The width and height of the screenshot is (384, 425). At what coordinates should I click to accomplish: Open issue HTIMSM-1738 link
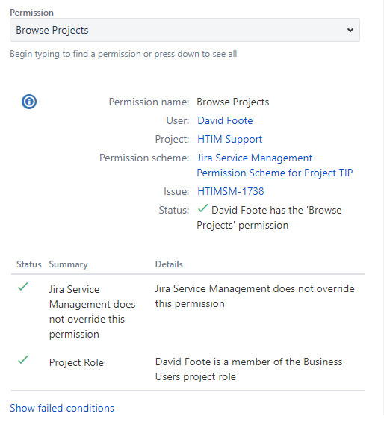point(231,191)
